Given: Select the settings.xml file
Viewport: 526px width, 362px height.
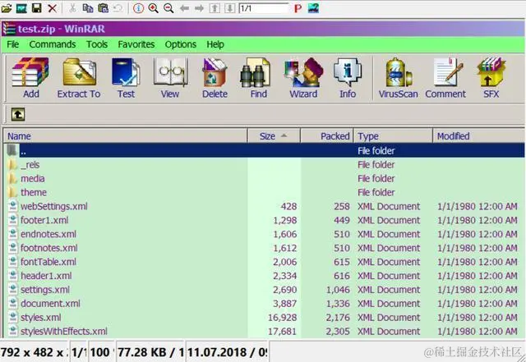Looking at the screenshot, I should point(265,290).
